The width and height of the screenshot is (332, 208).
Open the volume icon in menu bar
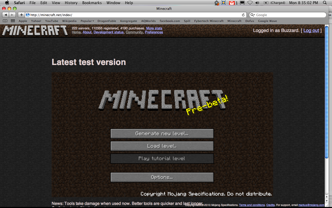click(x=257, y=3)
